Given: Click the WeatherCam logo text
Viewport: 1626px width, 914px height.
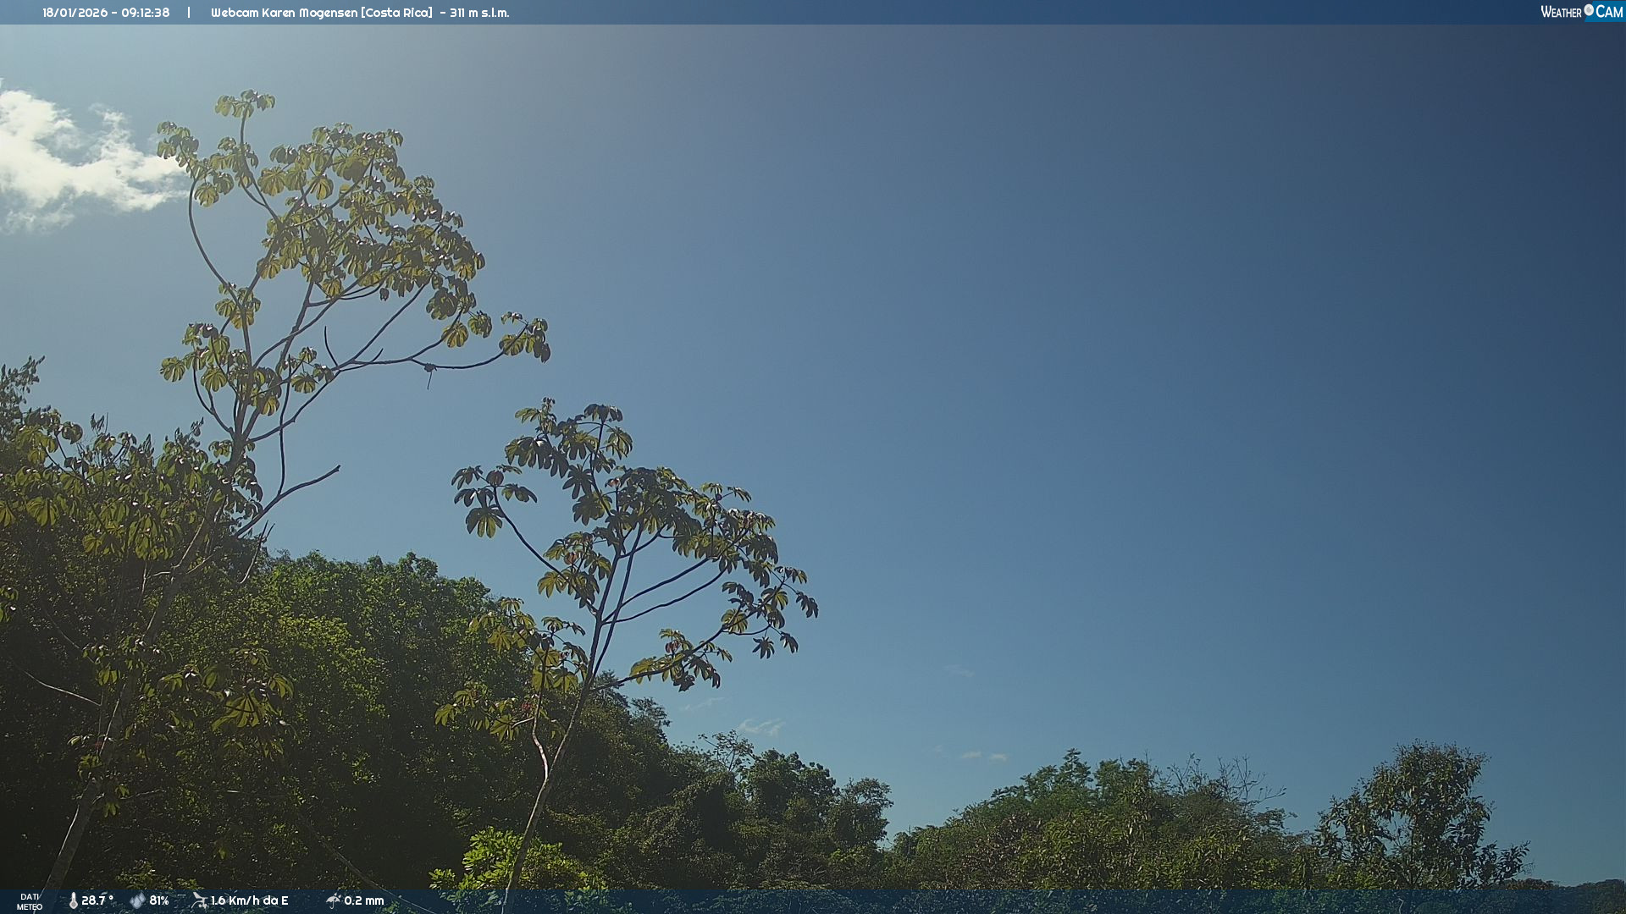Looking at the screenshot, I should coord(1562,12).
